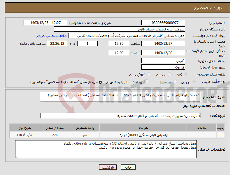Click the جزئیات اطلاعات نیاز header title
The width and height of the screenshot is (230, 175).
pos(208,8)
